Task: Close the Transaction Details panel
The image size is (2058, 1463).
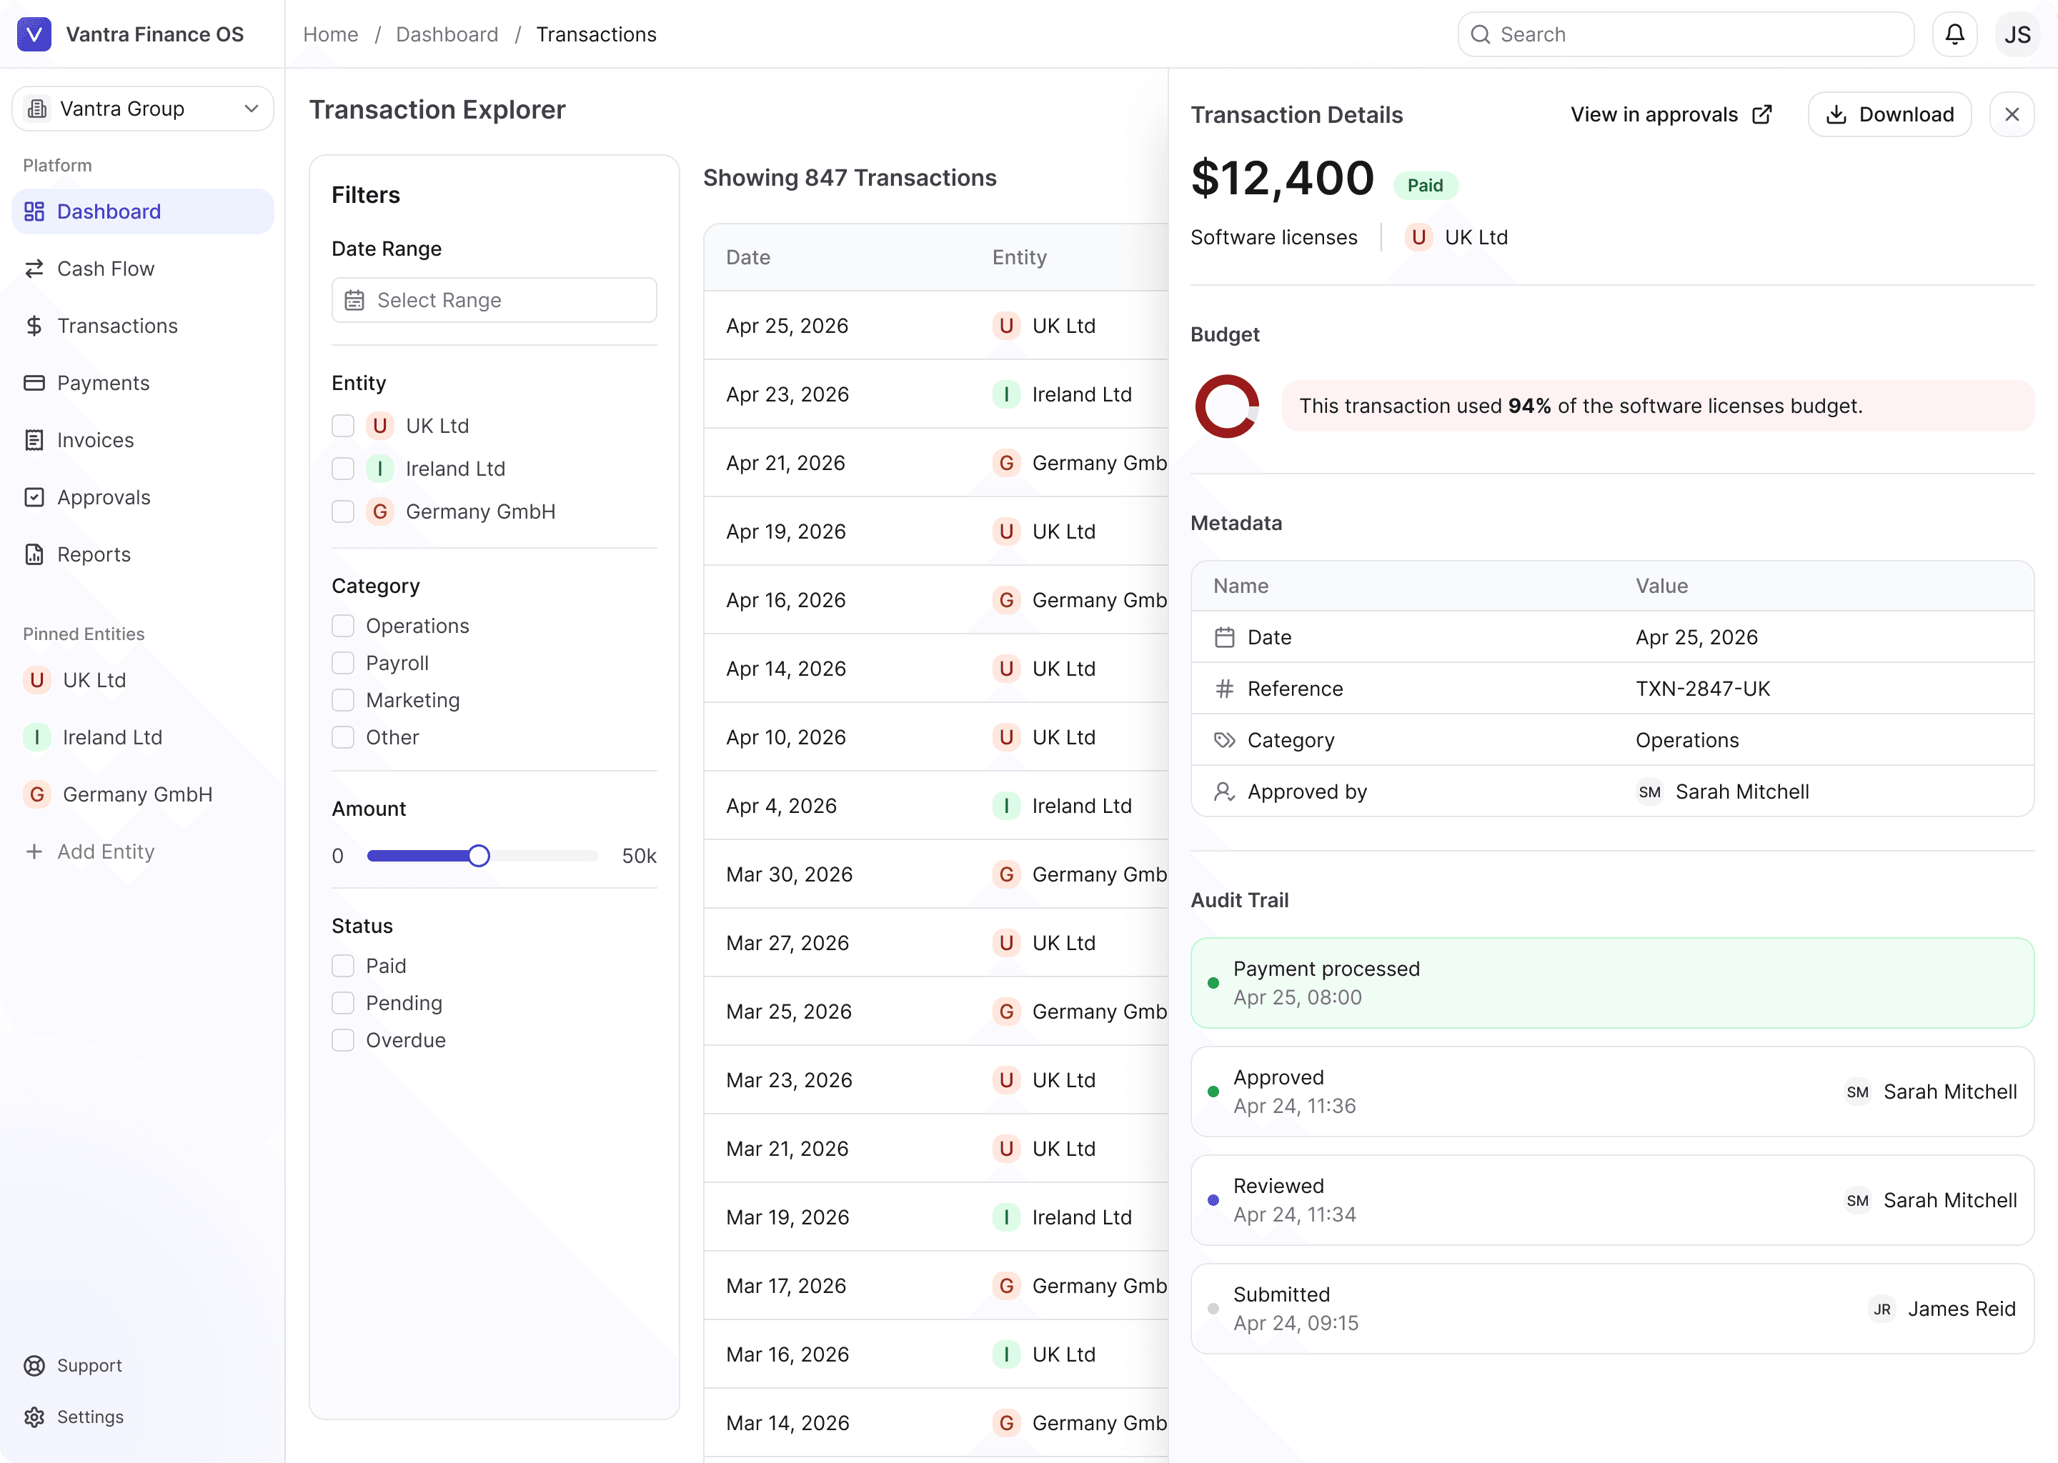Action: [x=2012, y=114]
